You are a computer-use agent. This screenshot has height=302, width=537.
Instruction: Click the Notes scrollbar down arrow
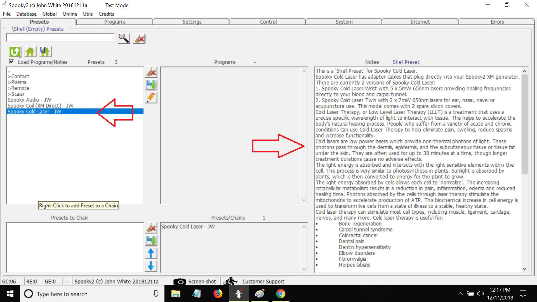point(525,269)
